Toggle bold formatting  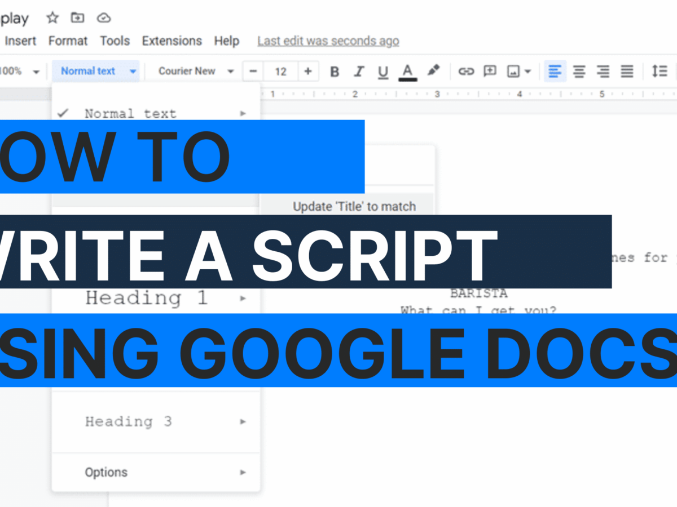pos(335,72)
